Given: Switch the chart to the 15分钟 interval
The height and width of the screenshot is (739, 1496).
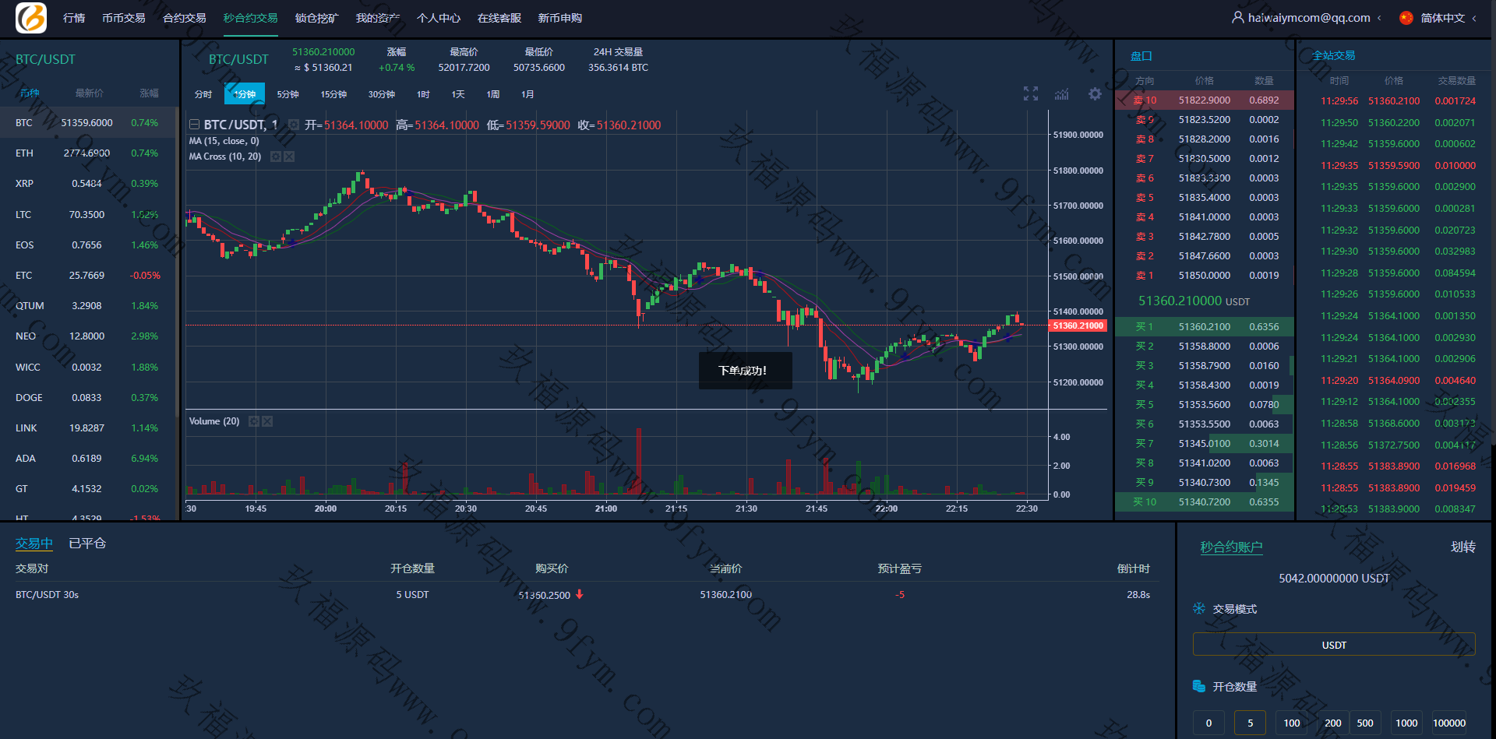Looking at the screenshot, I should [x=333, y=94].
